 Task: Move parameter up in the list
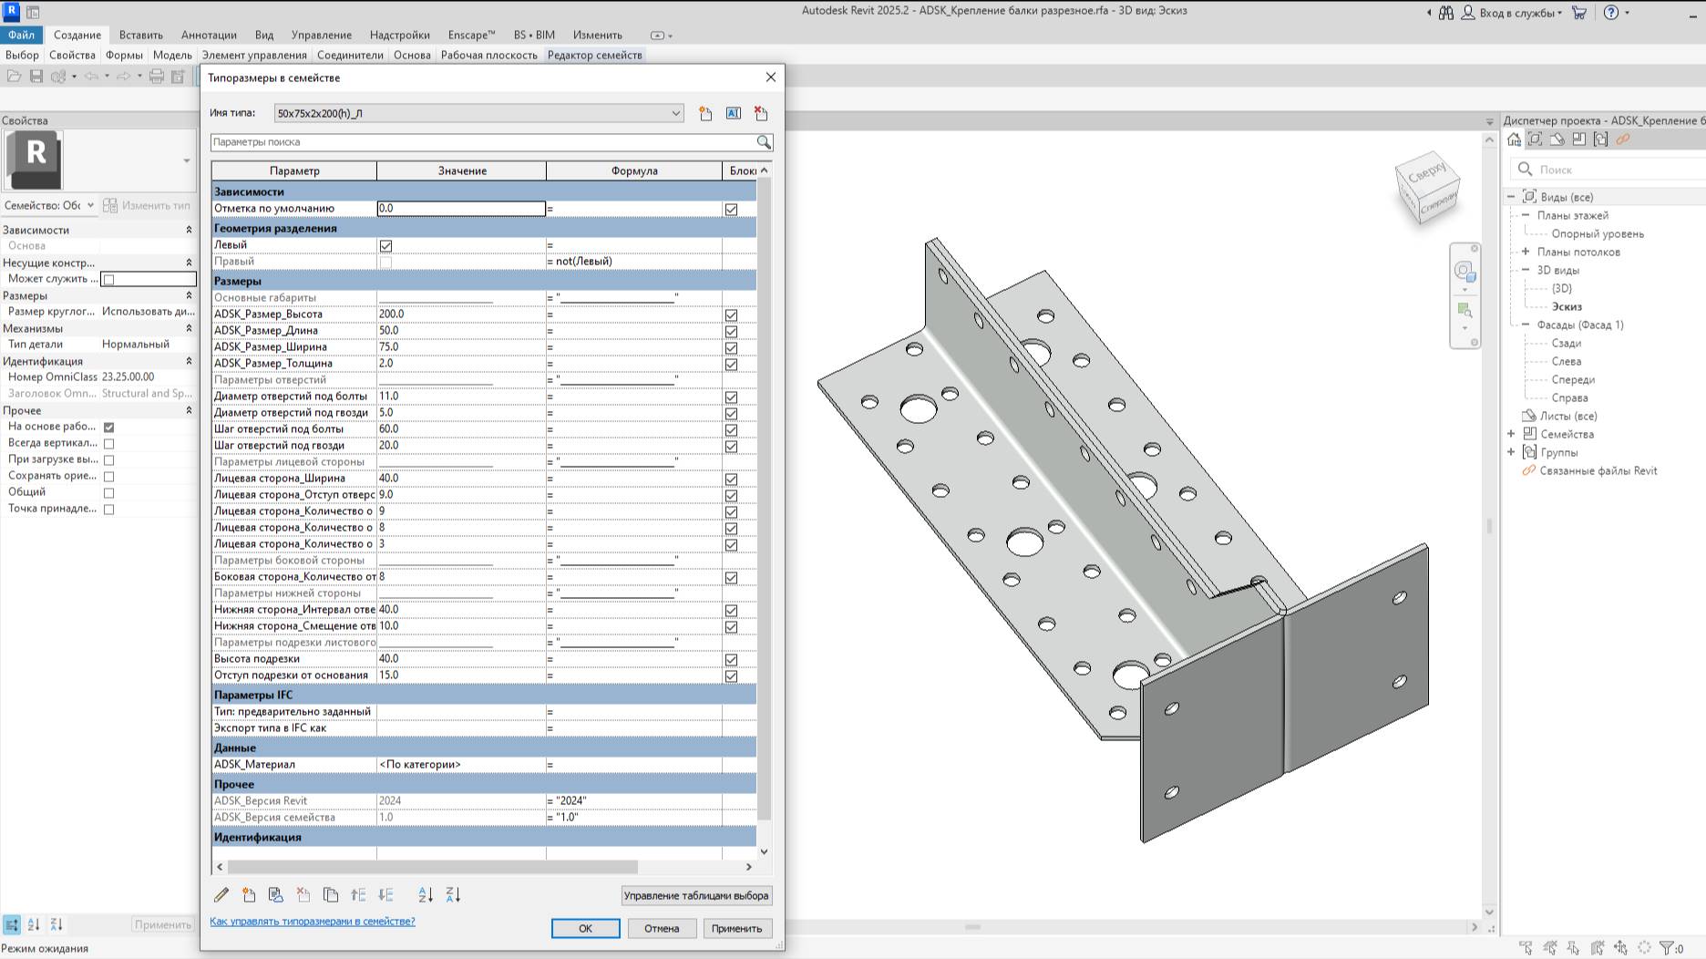[357, 894]
